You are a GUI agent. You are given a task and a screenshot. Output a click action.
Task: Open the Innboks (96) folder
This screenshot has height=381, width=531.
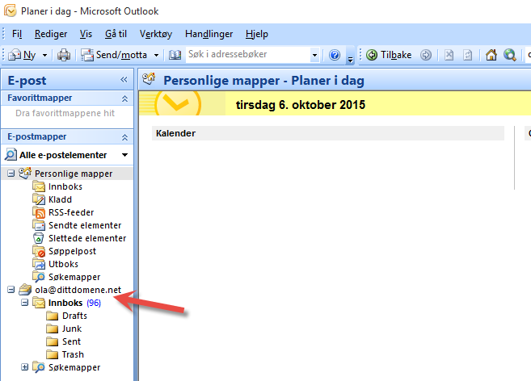[74, 303]
